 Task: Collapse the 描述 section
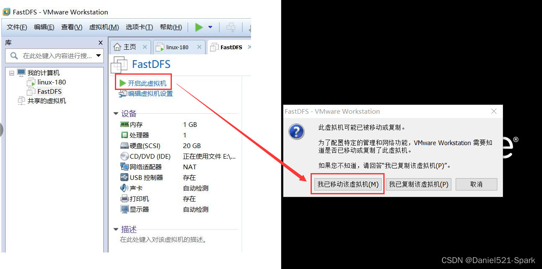pos(116,230)
